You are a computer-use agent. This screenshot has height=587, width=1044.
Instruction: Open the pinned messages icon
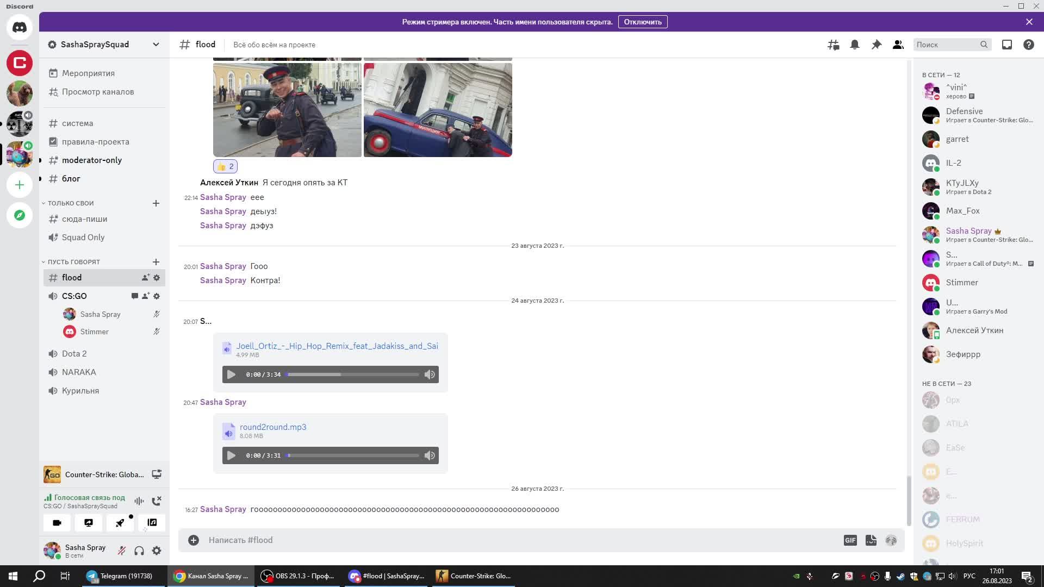tap(876, 45)
